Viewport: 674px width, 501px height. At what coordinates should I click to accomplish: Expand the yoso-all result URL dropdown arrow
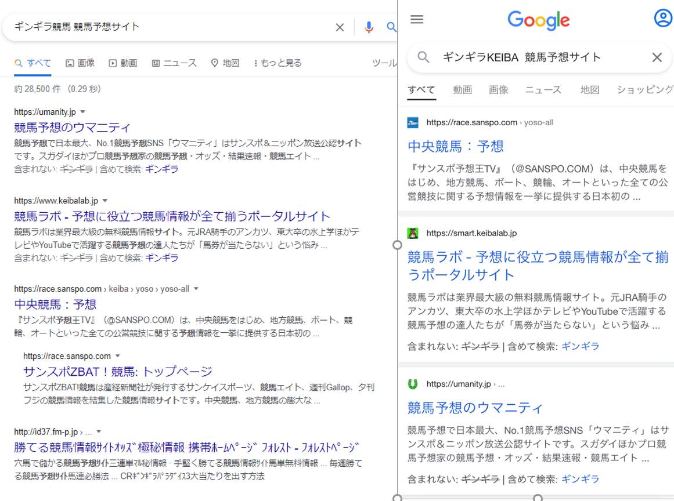(x=196, y=289)
